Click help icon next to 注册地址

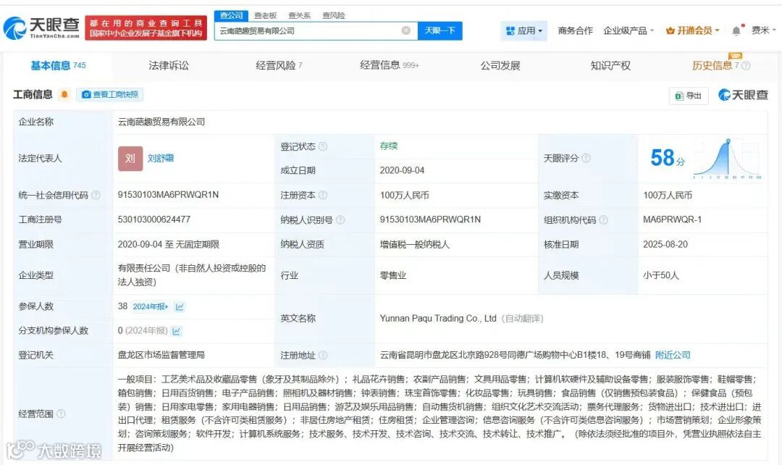click(x=323, y=355)
